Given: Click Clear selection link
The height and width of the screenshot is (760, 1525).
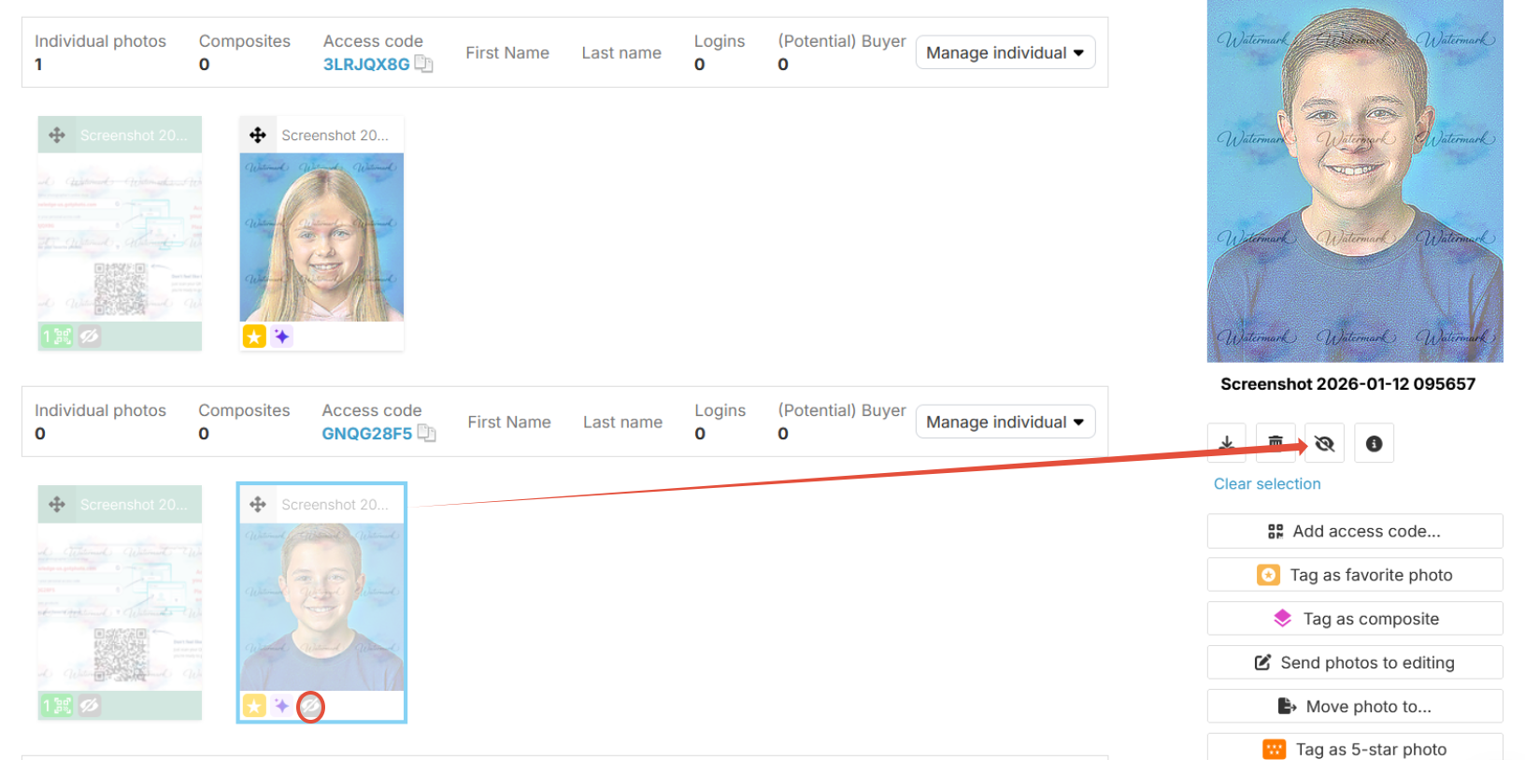Looking at the screenshot, I should (x=1267, y=484).
